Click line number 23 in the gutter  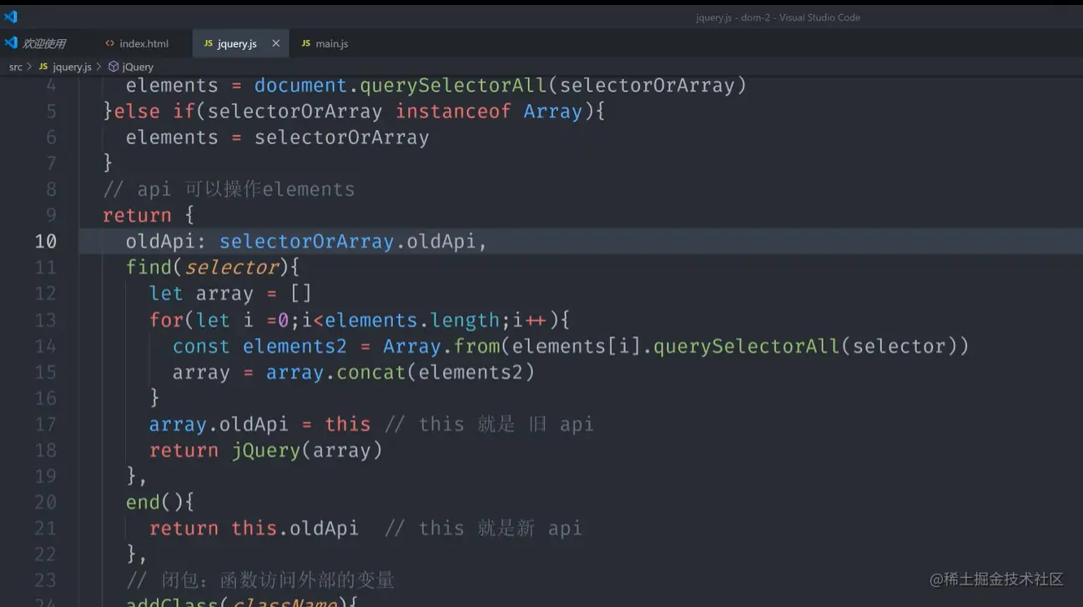46,579
